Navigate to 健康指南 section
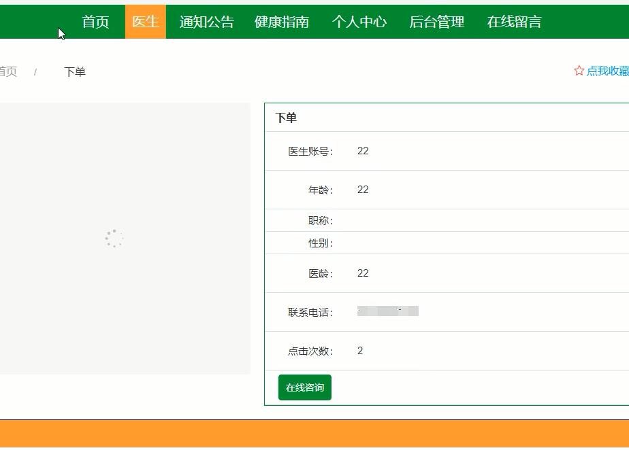Viewport: 629px width, 450px height. pos(280,22)
